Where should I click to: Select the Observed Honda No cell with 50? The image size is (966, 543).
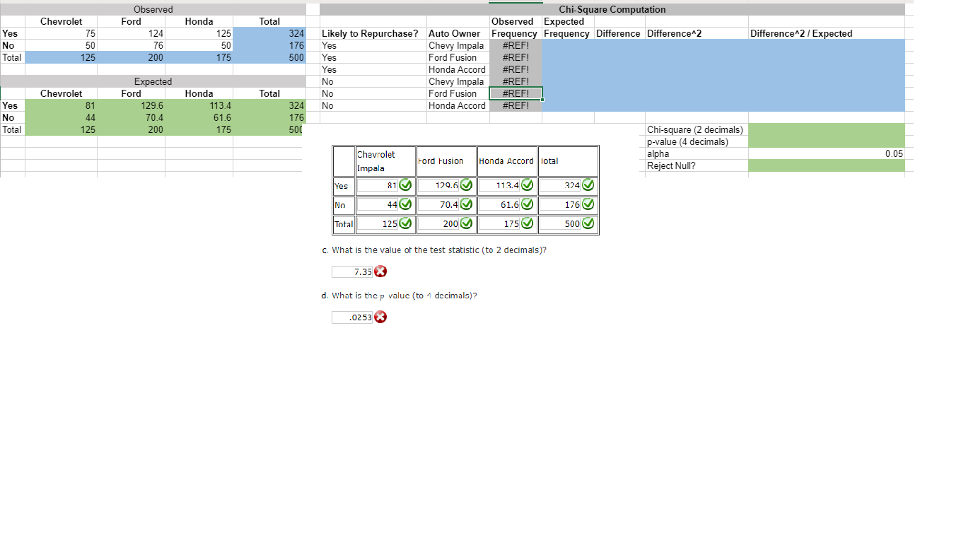pos(199,45)
